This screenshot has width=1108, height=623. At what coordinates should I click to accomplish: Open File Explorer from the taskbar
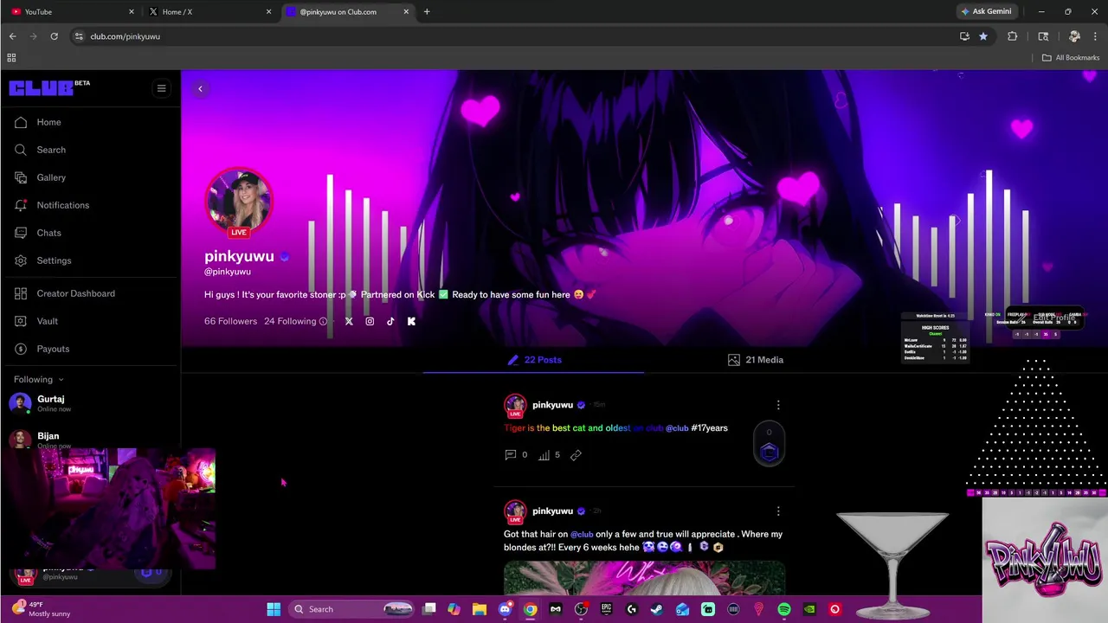coord(480,609)
